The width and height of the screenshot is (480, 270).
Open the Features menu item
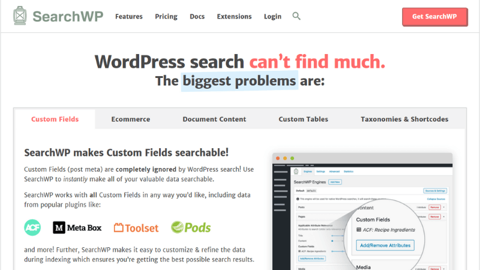[129, 17]
